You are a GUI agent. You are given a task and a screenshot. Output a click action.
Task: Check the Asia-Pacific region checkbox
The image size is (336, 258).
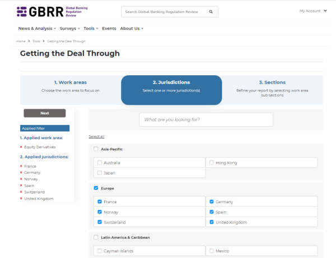tap(96, 149)
